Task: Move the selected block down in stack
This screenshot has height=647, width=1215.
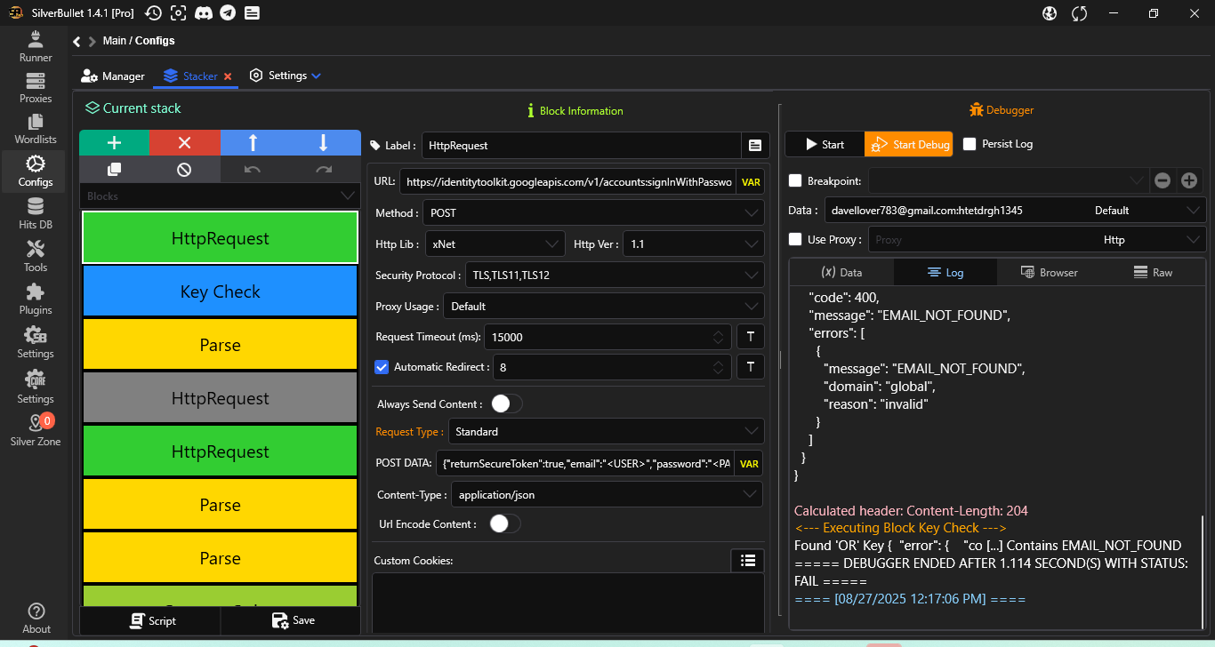Action: (323, 143)
